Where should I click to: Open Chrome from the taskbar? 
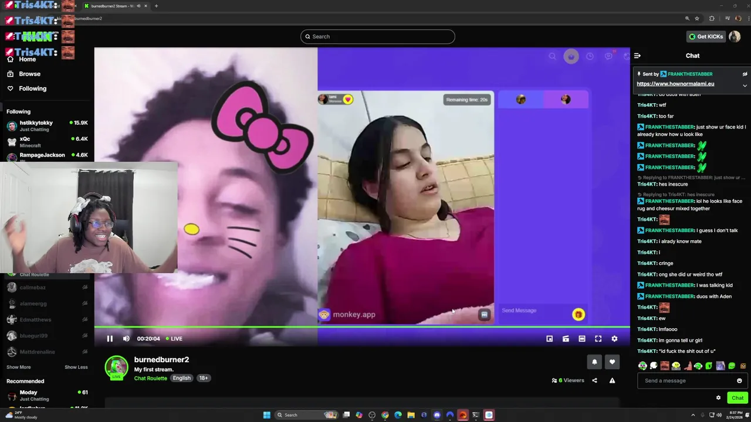pos(385,415)
